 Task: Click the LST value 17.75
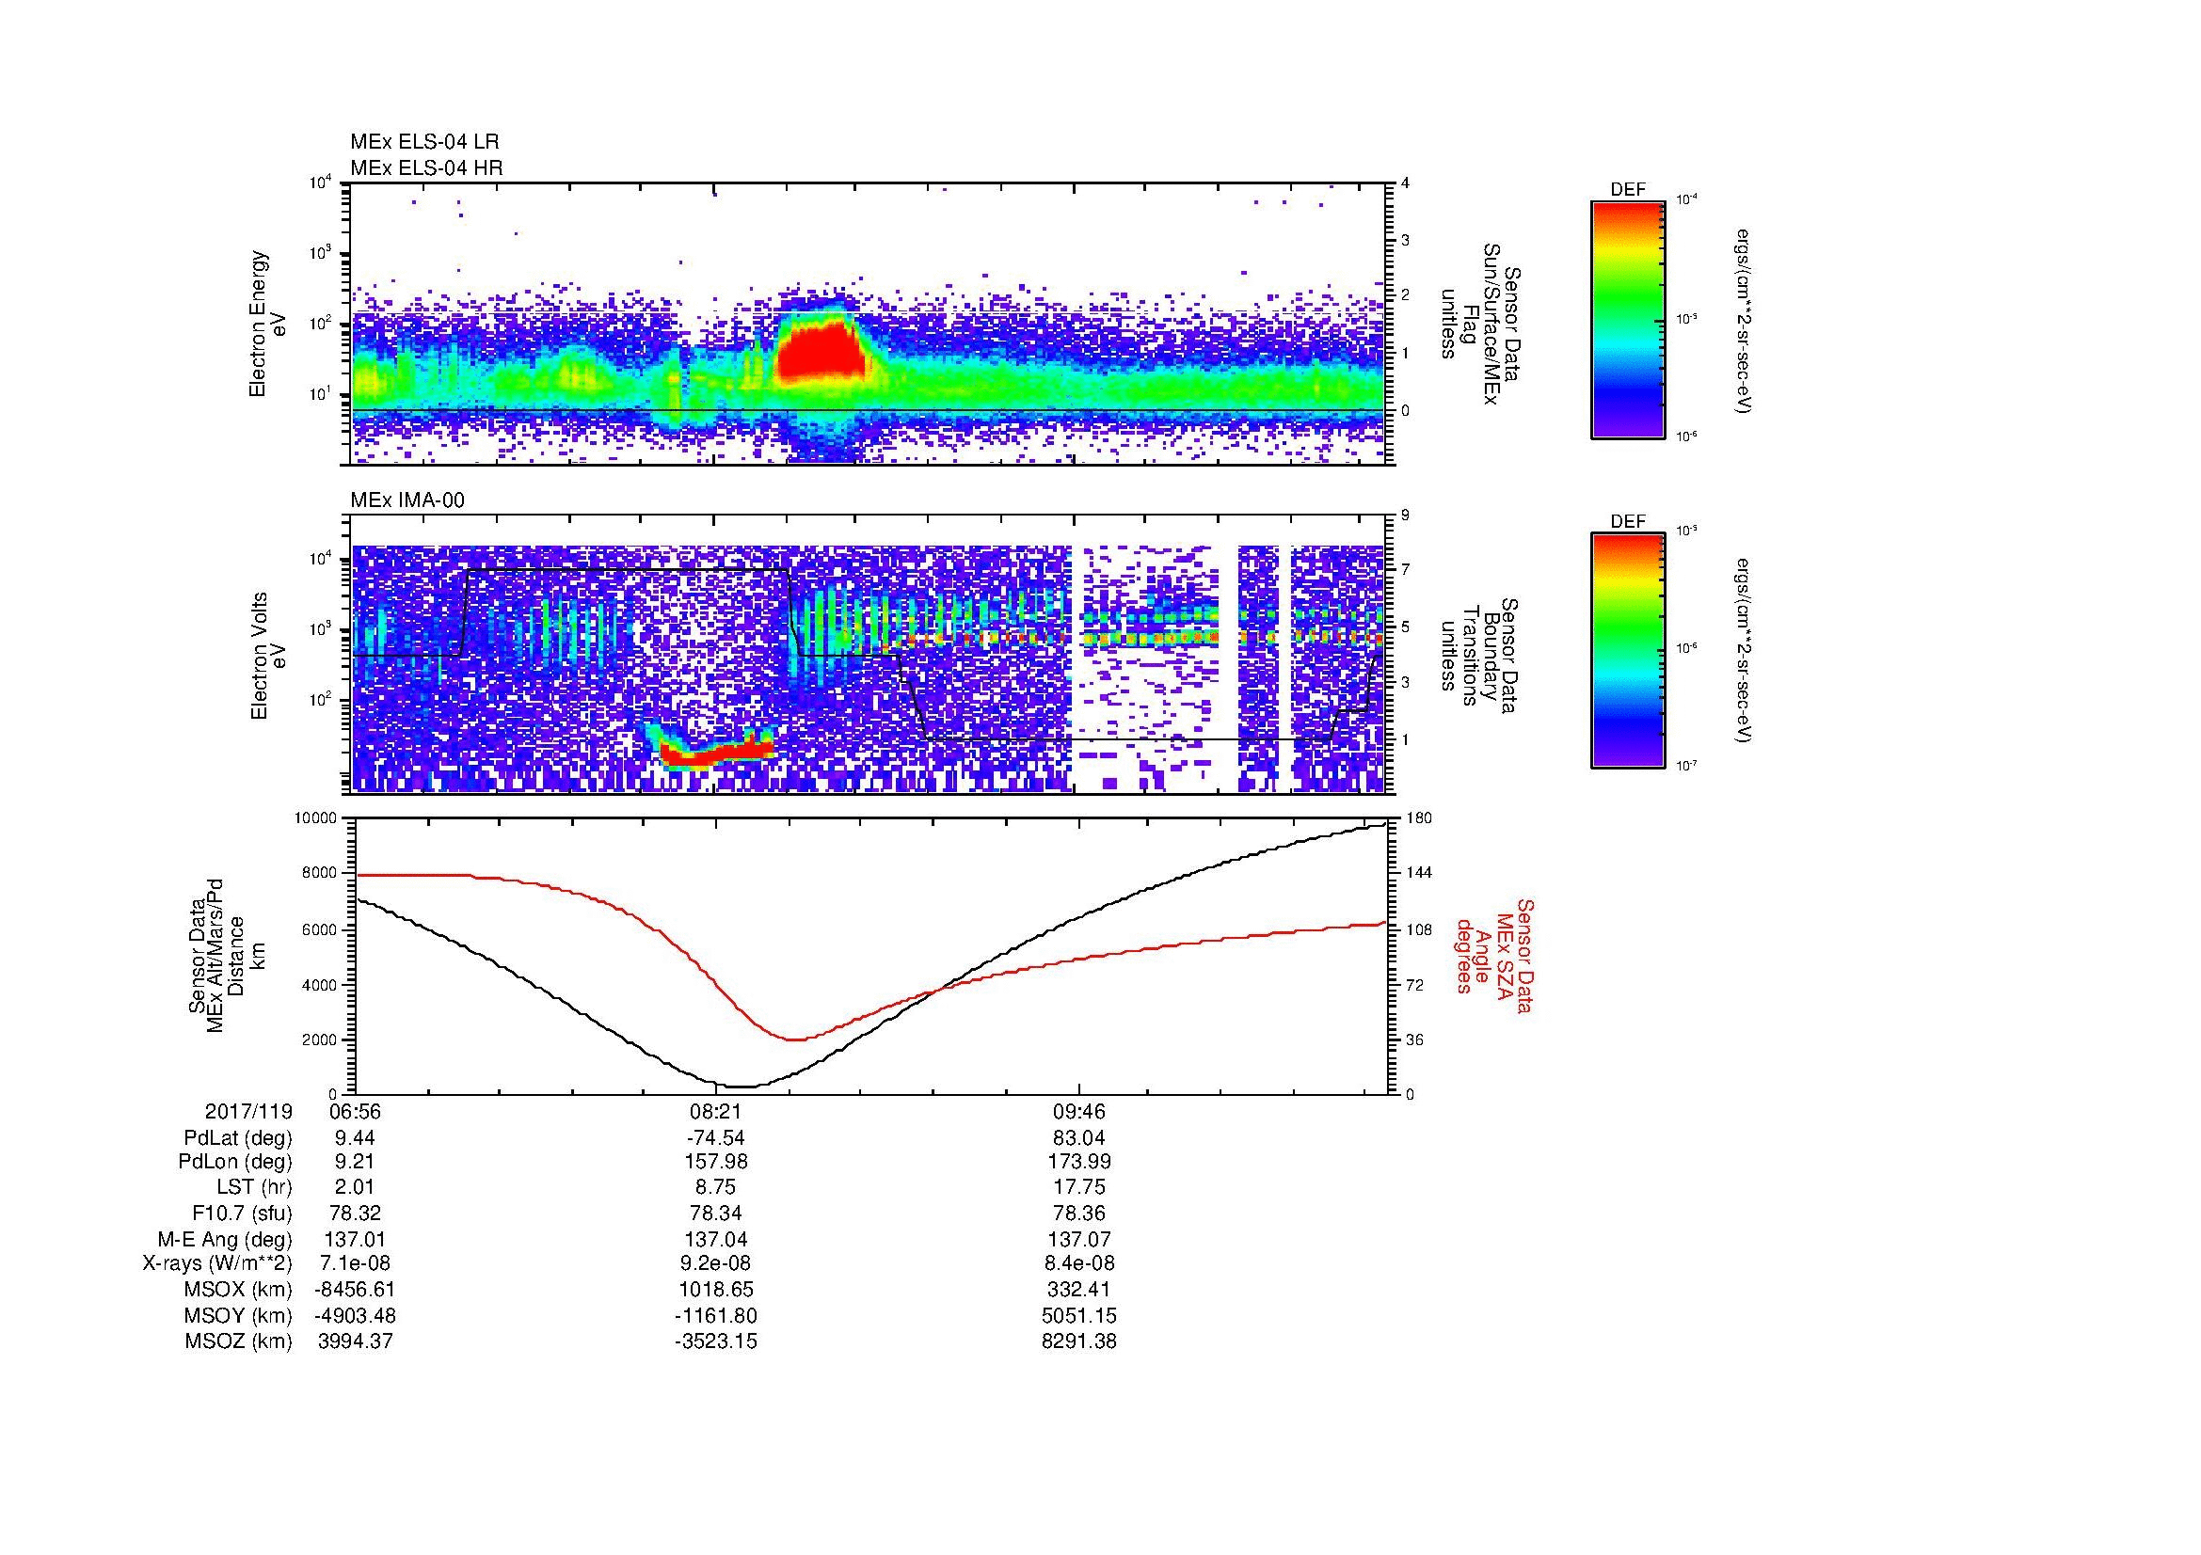point(1078,1188)
